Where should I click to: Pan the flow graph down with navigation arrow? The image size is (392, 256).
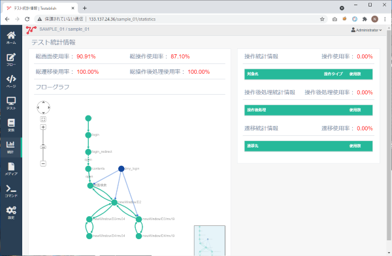[44, 113]
